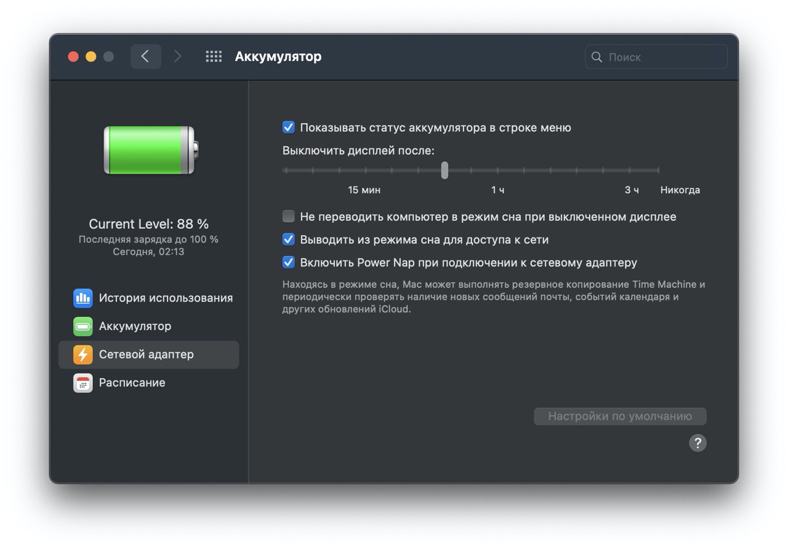Click the forward chevron arrow
The width and height of the screenshot is (788, 549).
click(178, 57)
